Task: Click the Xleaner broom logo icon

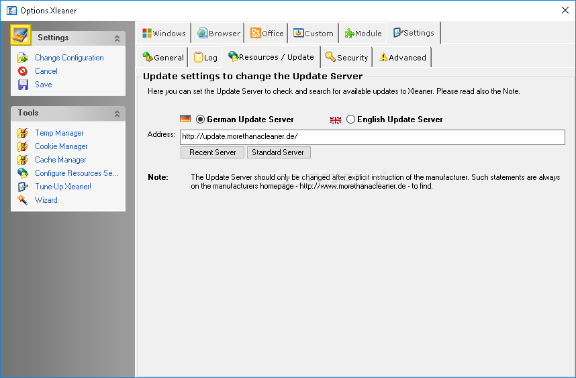Action: [x=21, y=35]
